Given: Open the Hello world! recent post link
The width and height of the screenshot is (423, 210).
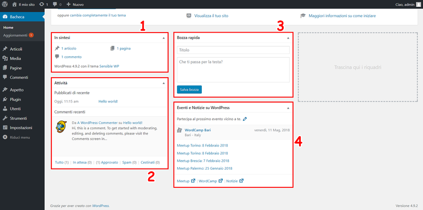Looking at the screenshot, I should point(108,101).
